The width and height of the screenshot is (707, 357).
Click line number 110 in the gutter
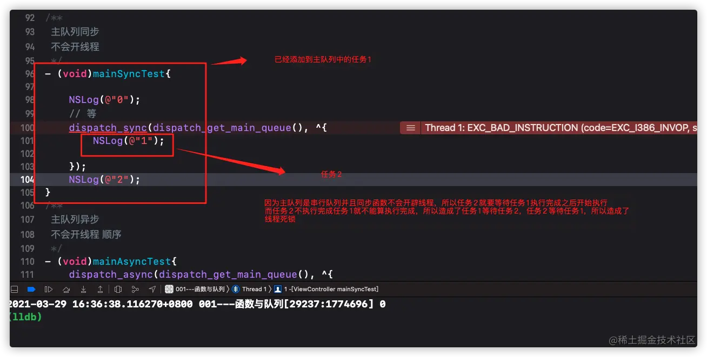click(27, 262)
